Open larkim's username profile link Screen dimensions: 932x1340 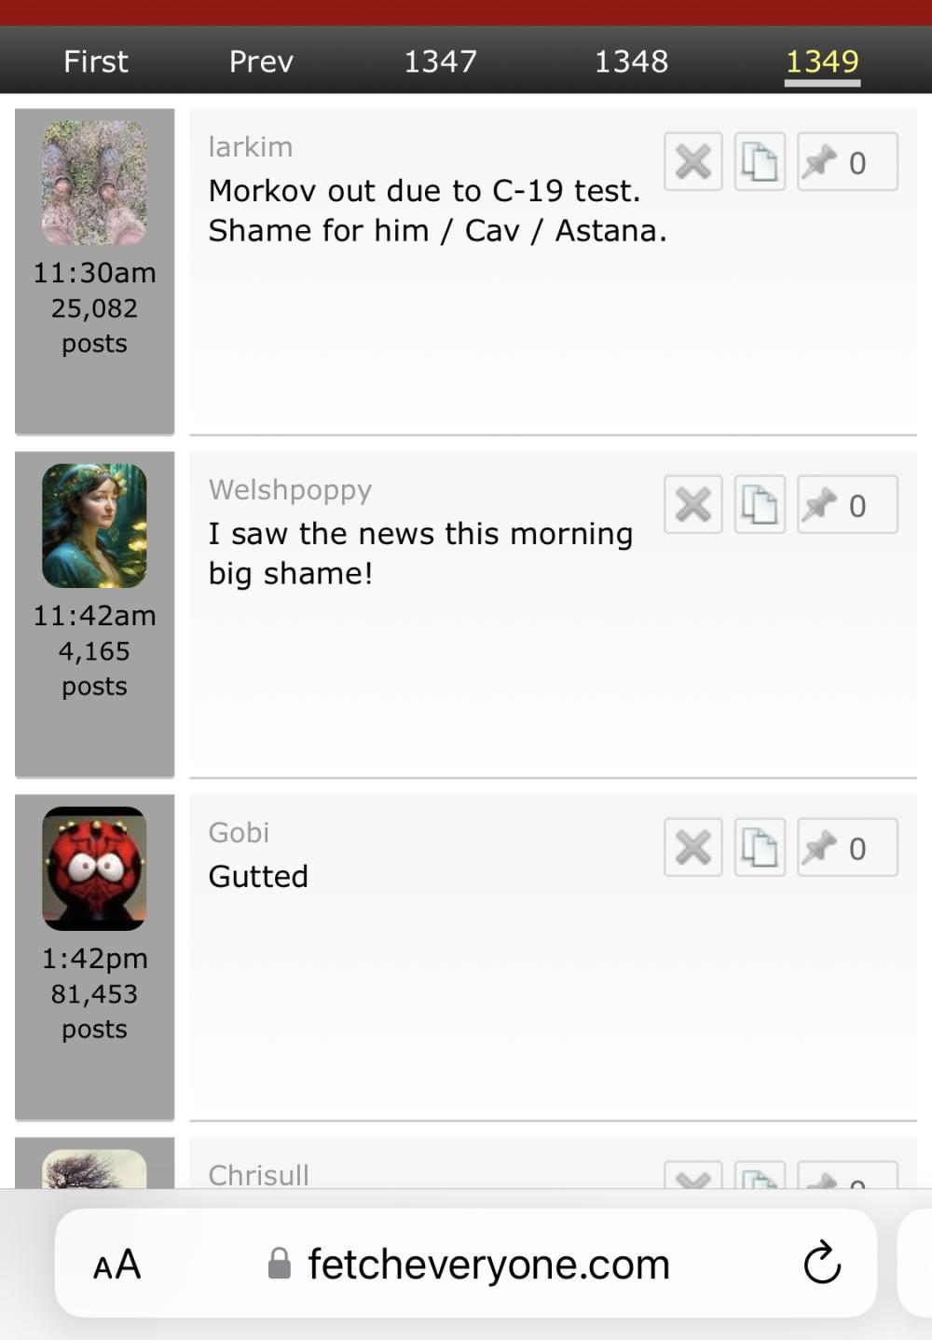(251, 147)
